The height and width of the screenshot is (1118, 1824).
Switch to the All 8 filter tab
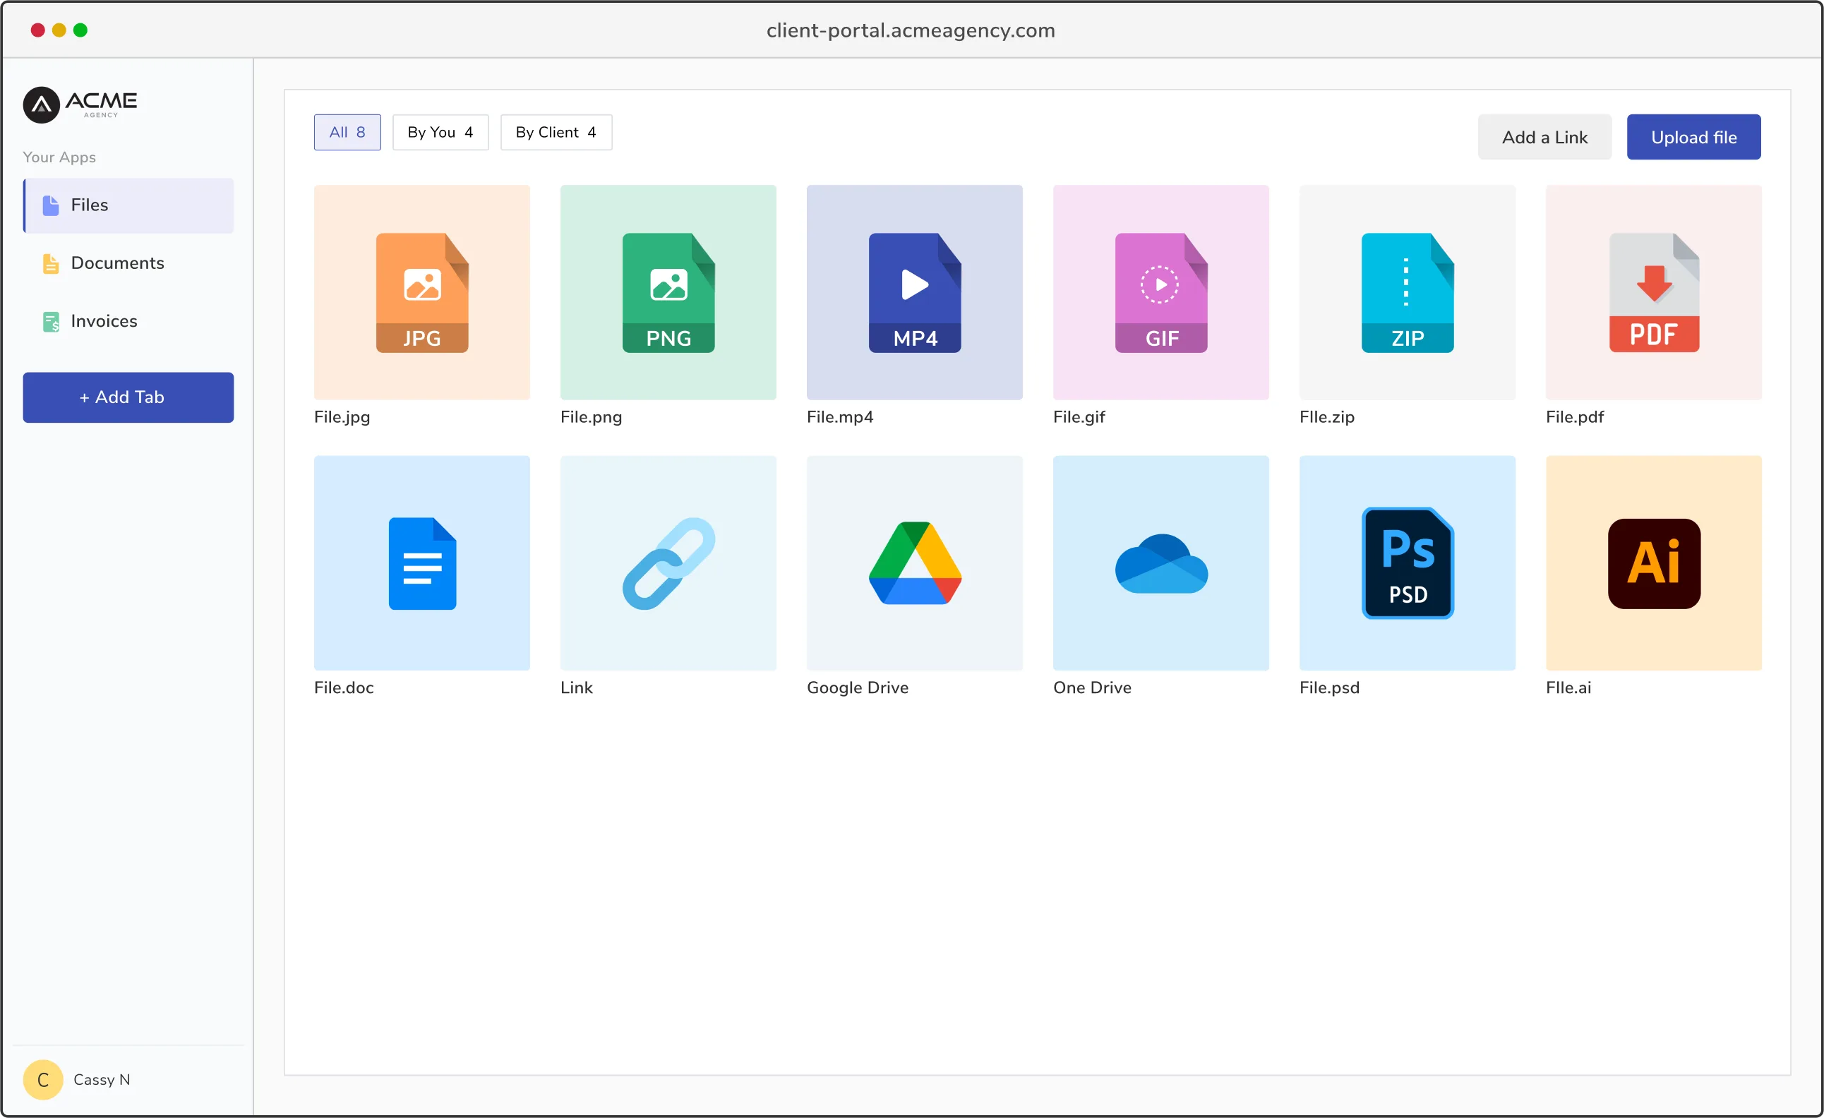coord(347,133)
